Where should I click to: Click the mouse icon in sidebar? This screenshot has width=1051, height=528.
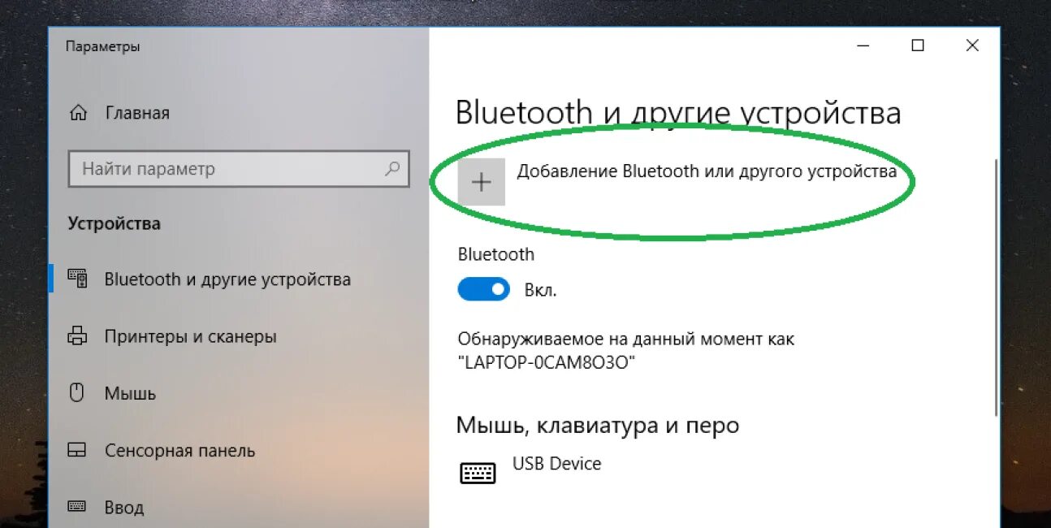(78, 393)
